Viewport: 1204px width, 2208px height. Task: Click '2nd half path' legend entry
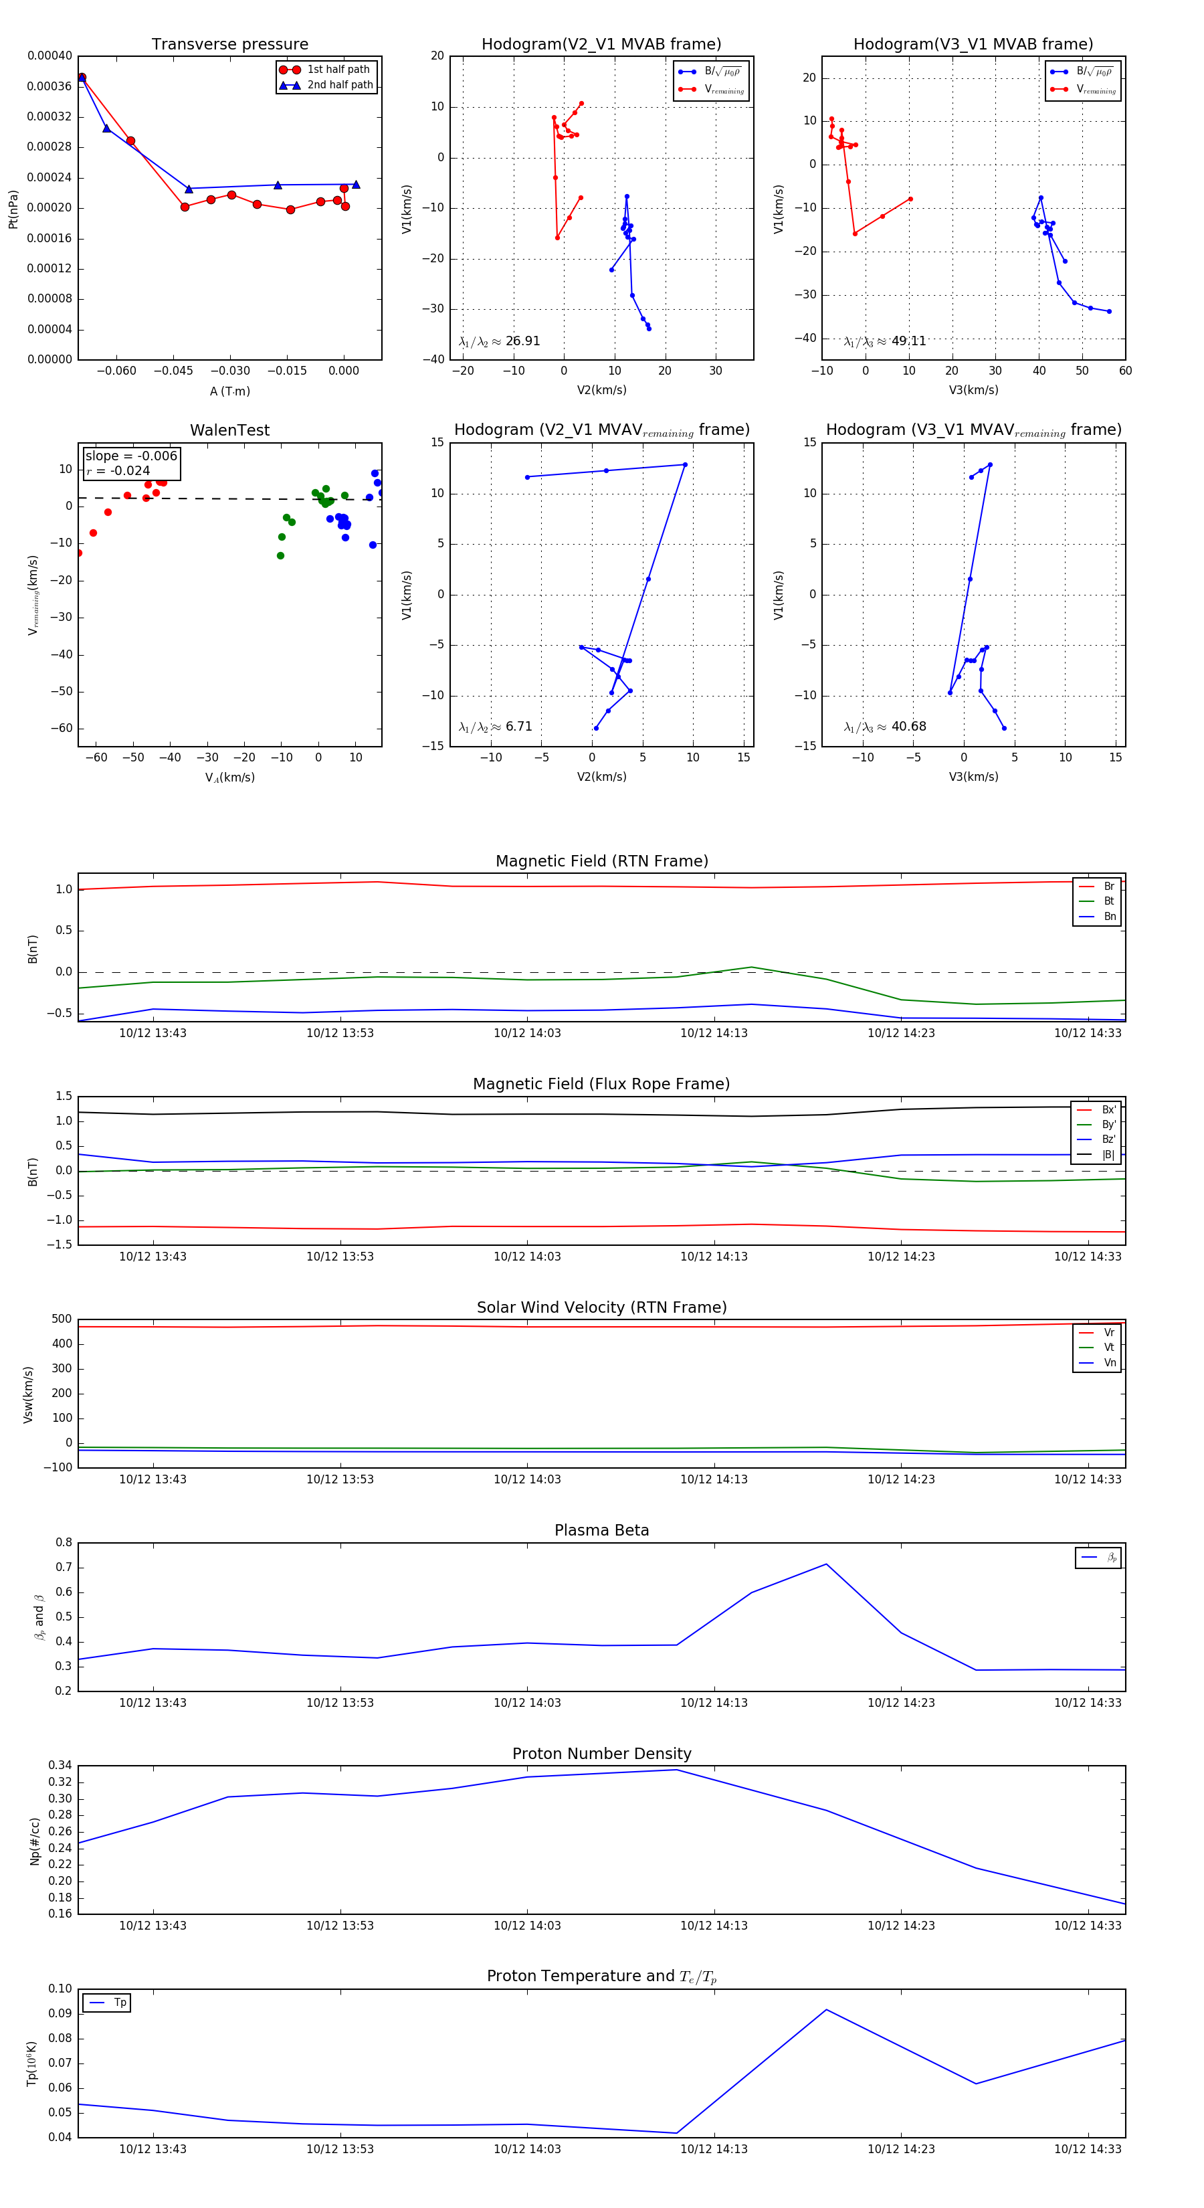click(x=326, y=85)
